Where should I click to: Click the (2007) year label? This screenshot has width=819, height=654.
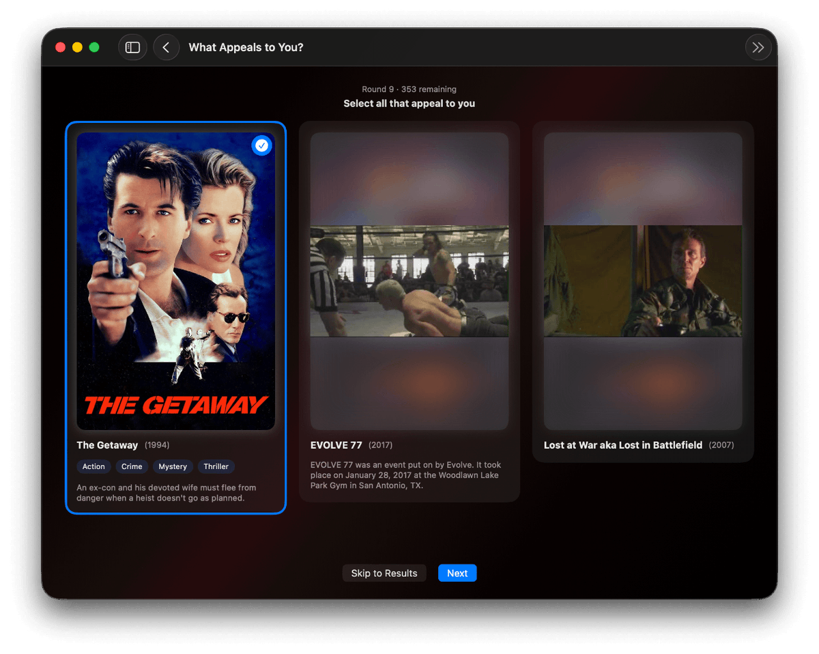point(721,445)
